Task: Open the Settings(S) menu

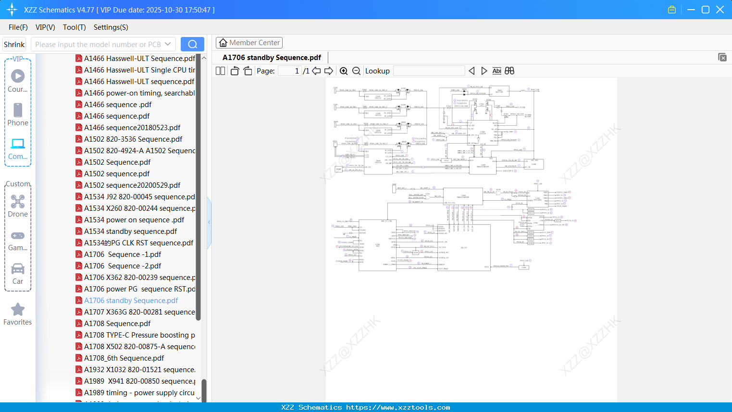Action: (111, 27)
